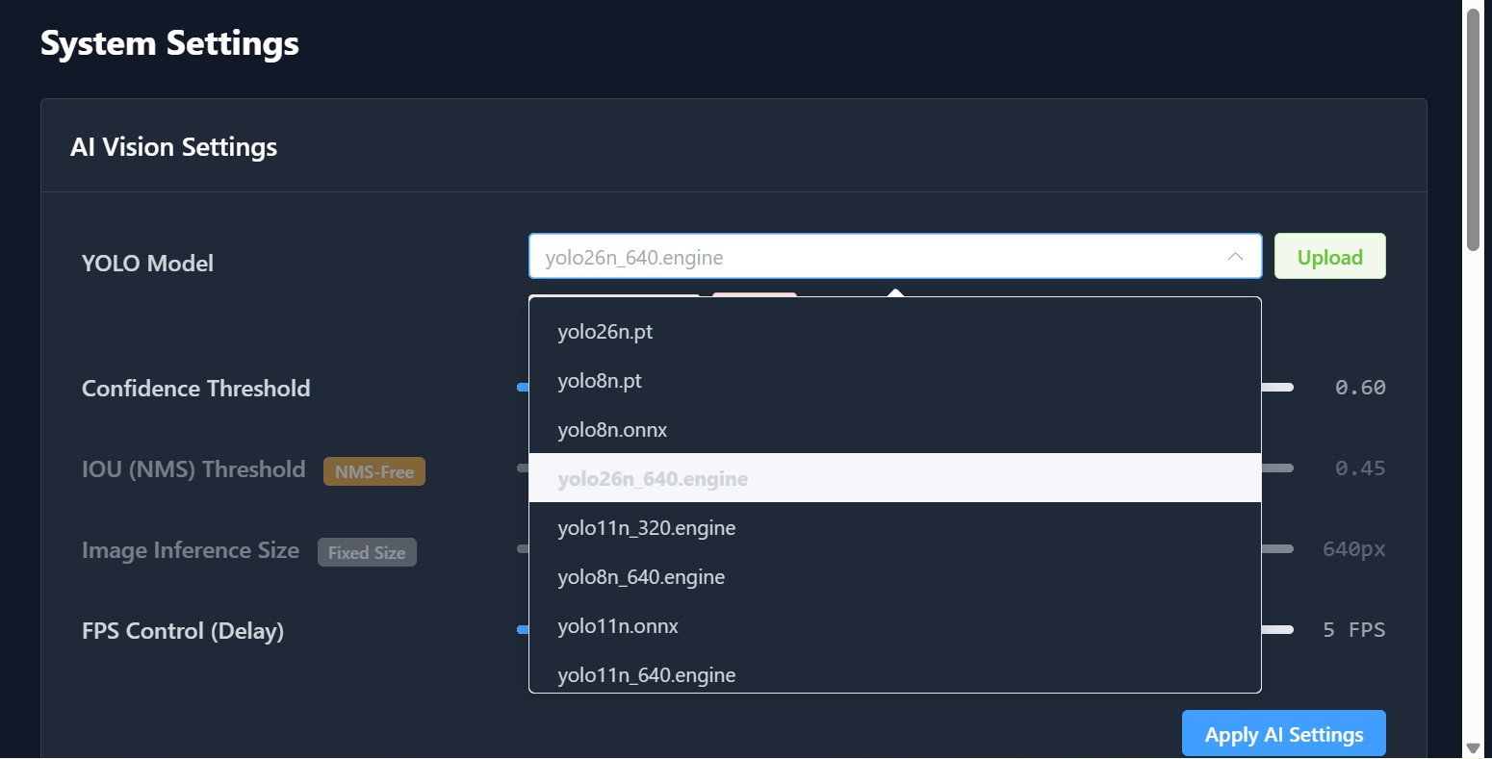Click the FPS Control slider track
The width and height of the screenshot is (1492, 759).
pyautogui.click(x=1277, y=630)
